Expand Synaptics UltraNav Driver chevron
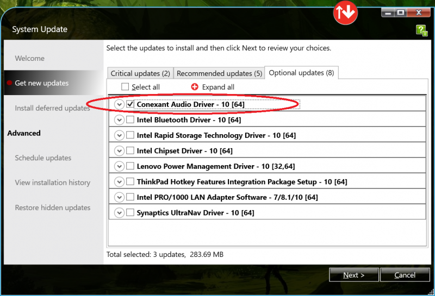The image size is (435, 296). click(119, 213)
